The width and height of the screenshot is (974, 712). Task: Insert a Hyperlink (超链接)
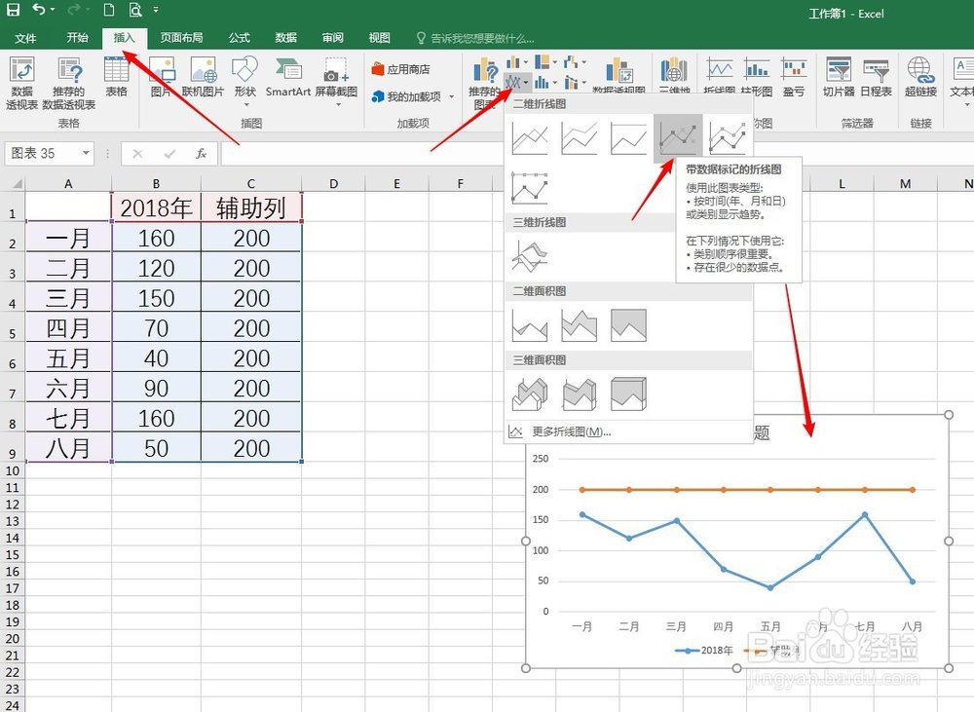coord(920,78)
